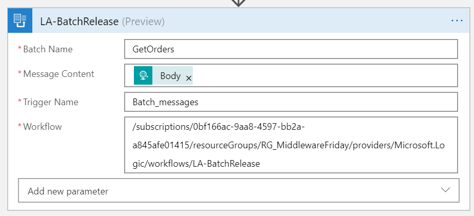
Task: Click the (Preview) label in header
Action: click(143, 22)
